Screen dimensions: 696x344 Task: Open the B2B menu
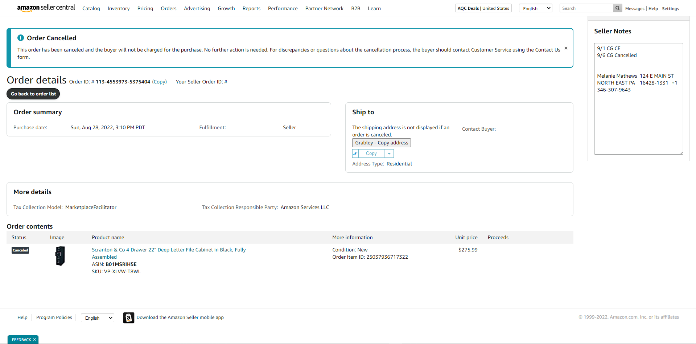point(356,8)
